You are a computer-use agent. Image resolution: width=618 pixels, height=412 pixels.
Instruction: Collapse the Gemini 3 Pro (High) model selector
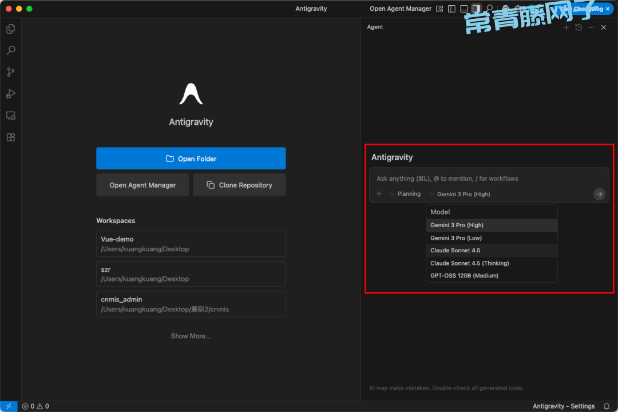[460, 195]
